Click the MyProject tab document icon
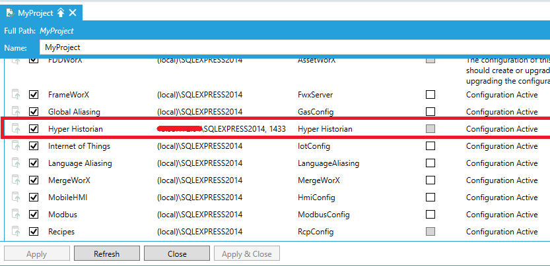This screenshot has height=266, width=550. 10,13
